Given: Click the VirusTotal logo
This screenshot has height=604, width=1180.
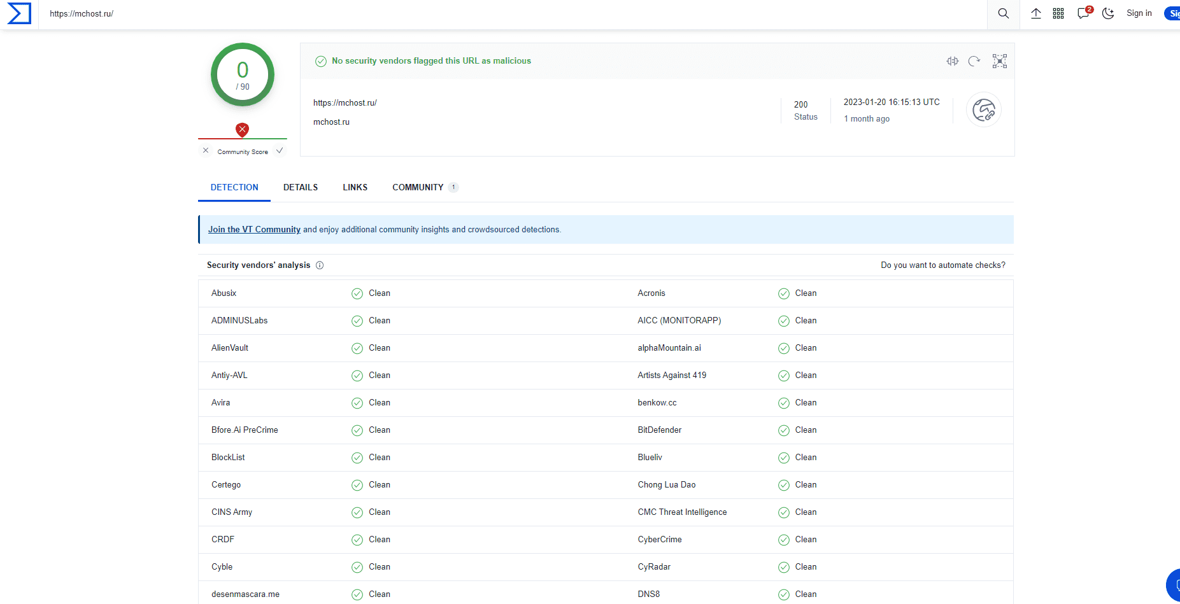Looking at the screenshot, I should 19,13.
